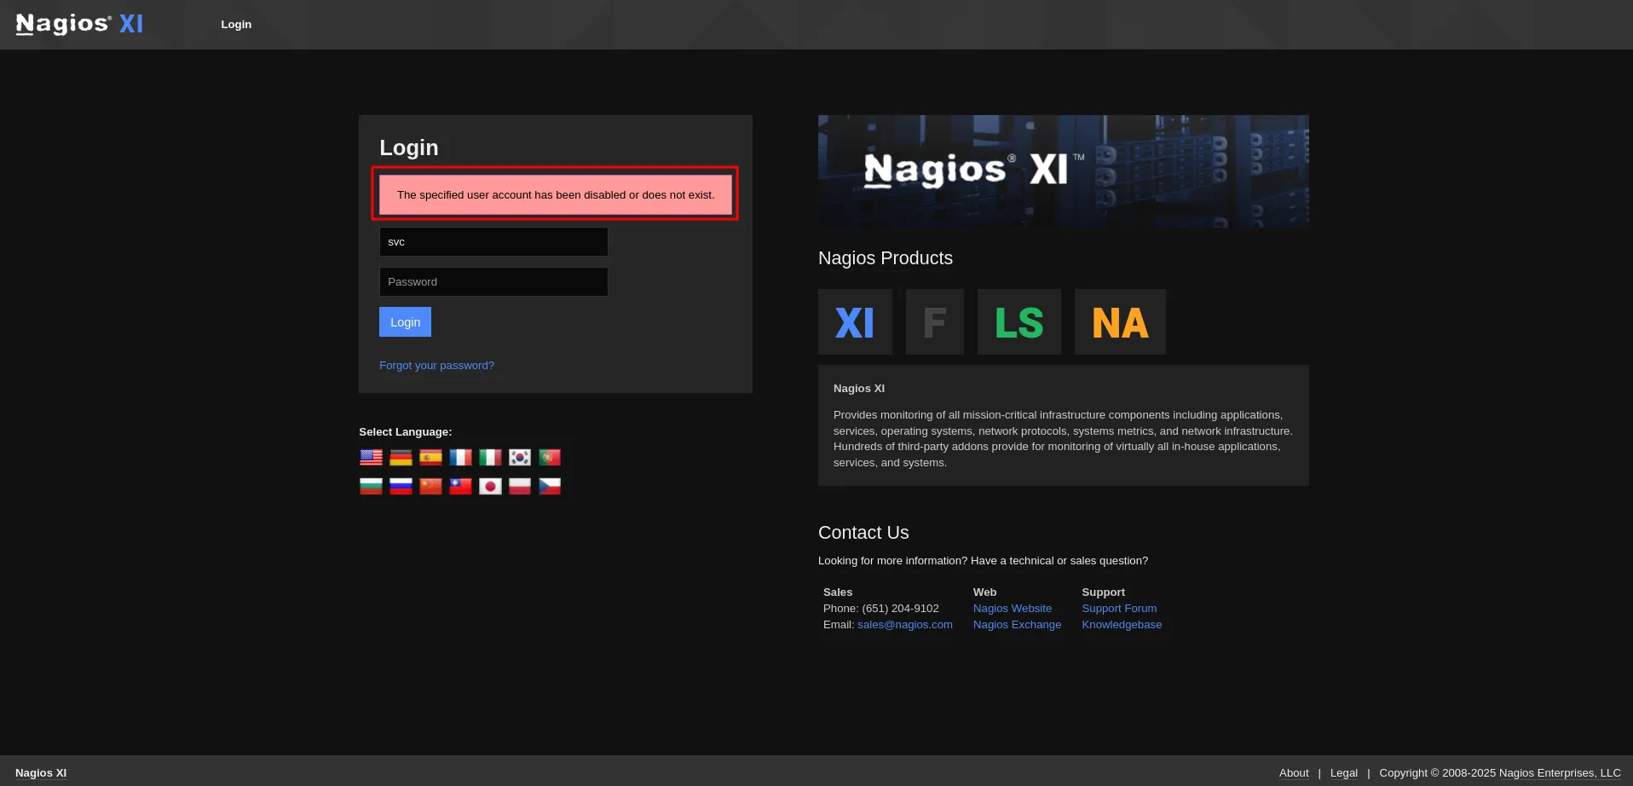
Task: Click the Nagios Products heading
Action: pyautogui.click(x=886, y=258)
